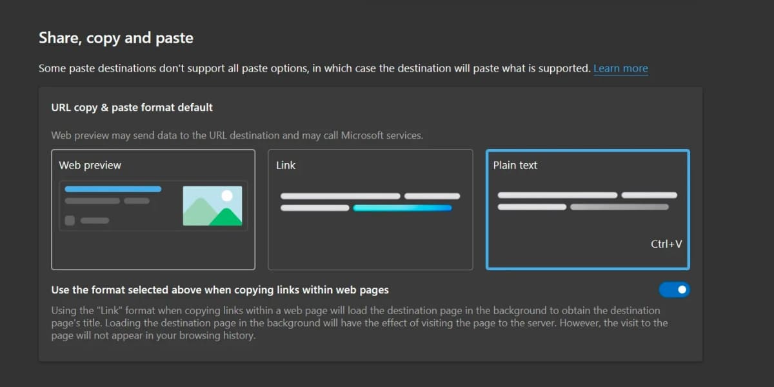
Task: Click the Web preview card label
Action: click(90, 165)
